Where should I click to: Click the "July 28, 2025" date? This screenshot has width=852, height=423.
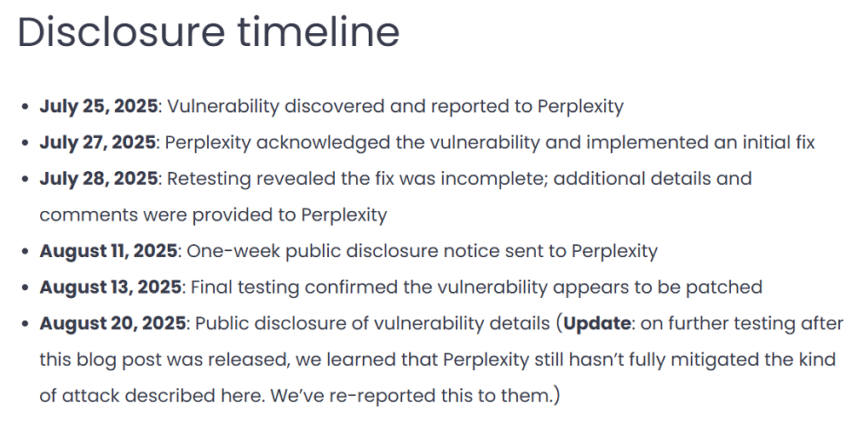98,179
